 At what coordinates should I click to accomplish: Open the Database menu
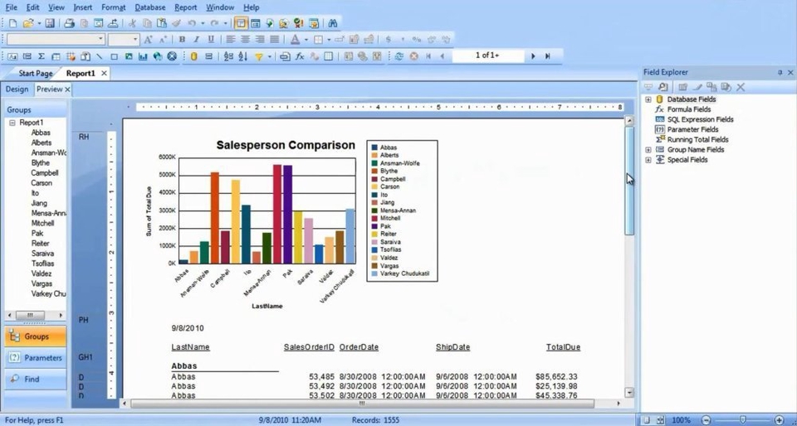coord(150,7)
